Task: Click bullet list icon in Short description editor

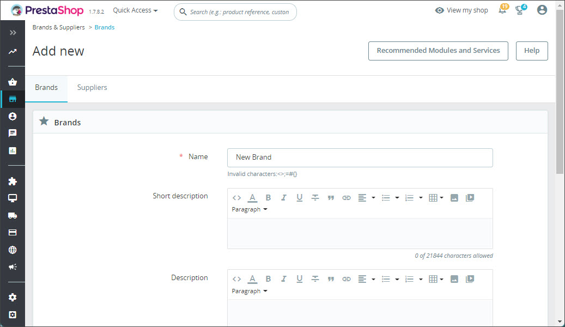Action: click(x=386, y=198)
